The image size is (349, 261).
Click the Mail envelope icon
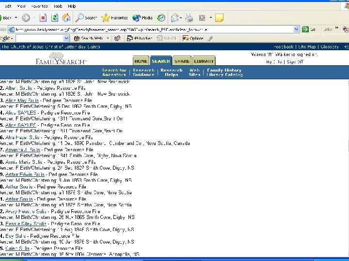tap(174, 18)
